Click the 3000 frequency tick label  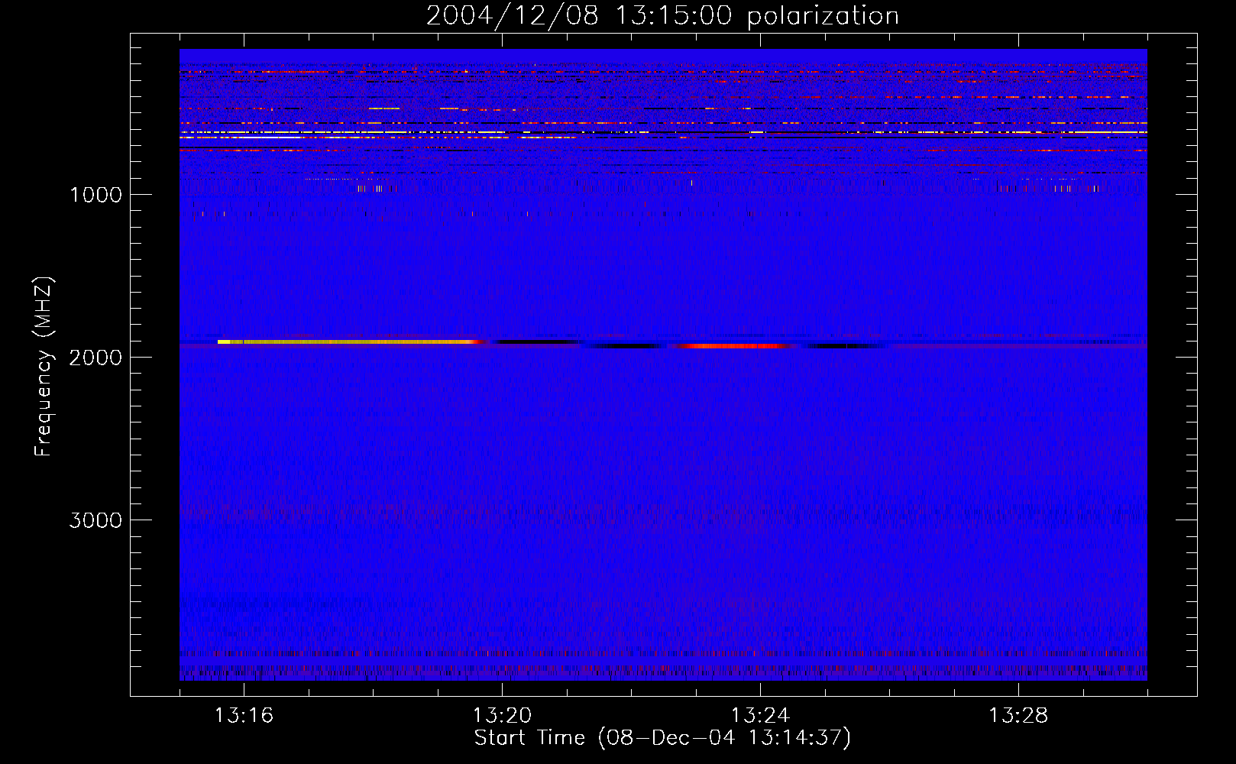coord(95,520)
